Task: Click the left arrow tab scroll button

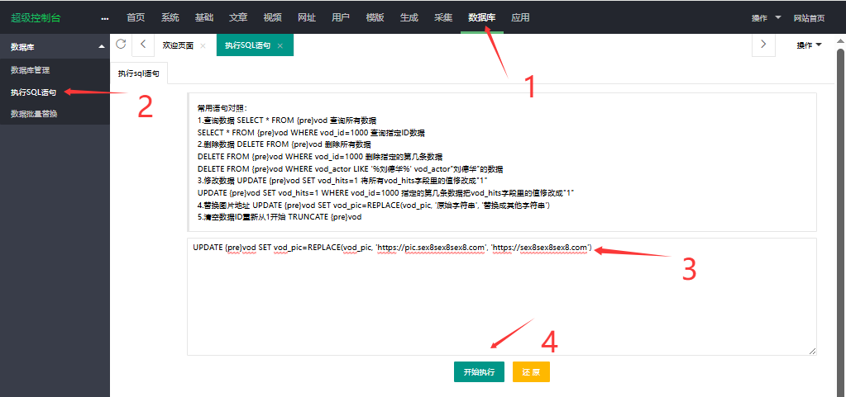Action: [143, 45]
